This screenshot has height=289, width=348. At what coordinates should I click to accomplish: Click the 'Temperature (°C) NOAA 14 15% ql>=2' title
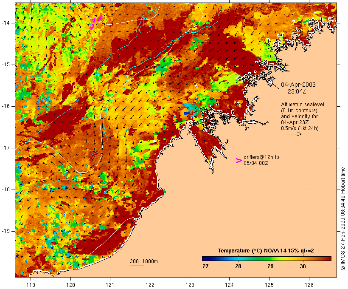[x=266, y=251]
